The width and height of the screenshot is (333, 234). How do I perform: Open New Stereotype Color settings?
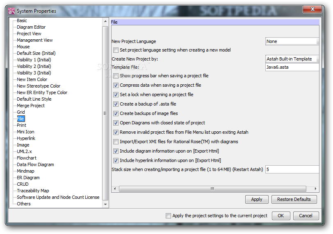39,86
